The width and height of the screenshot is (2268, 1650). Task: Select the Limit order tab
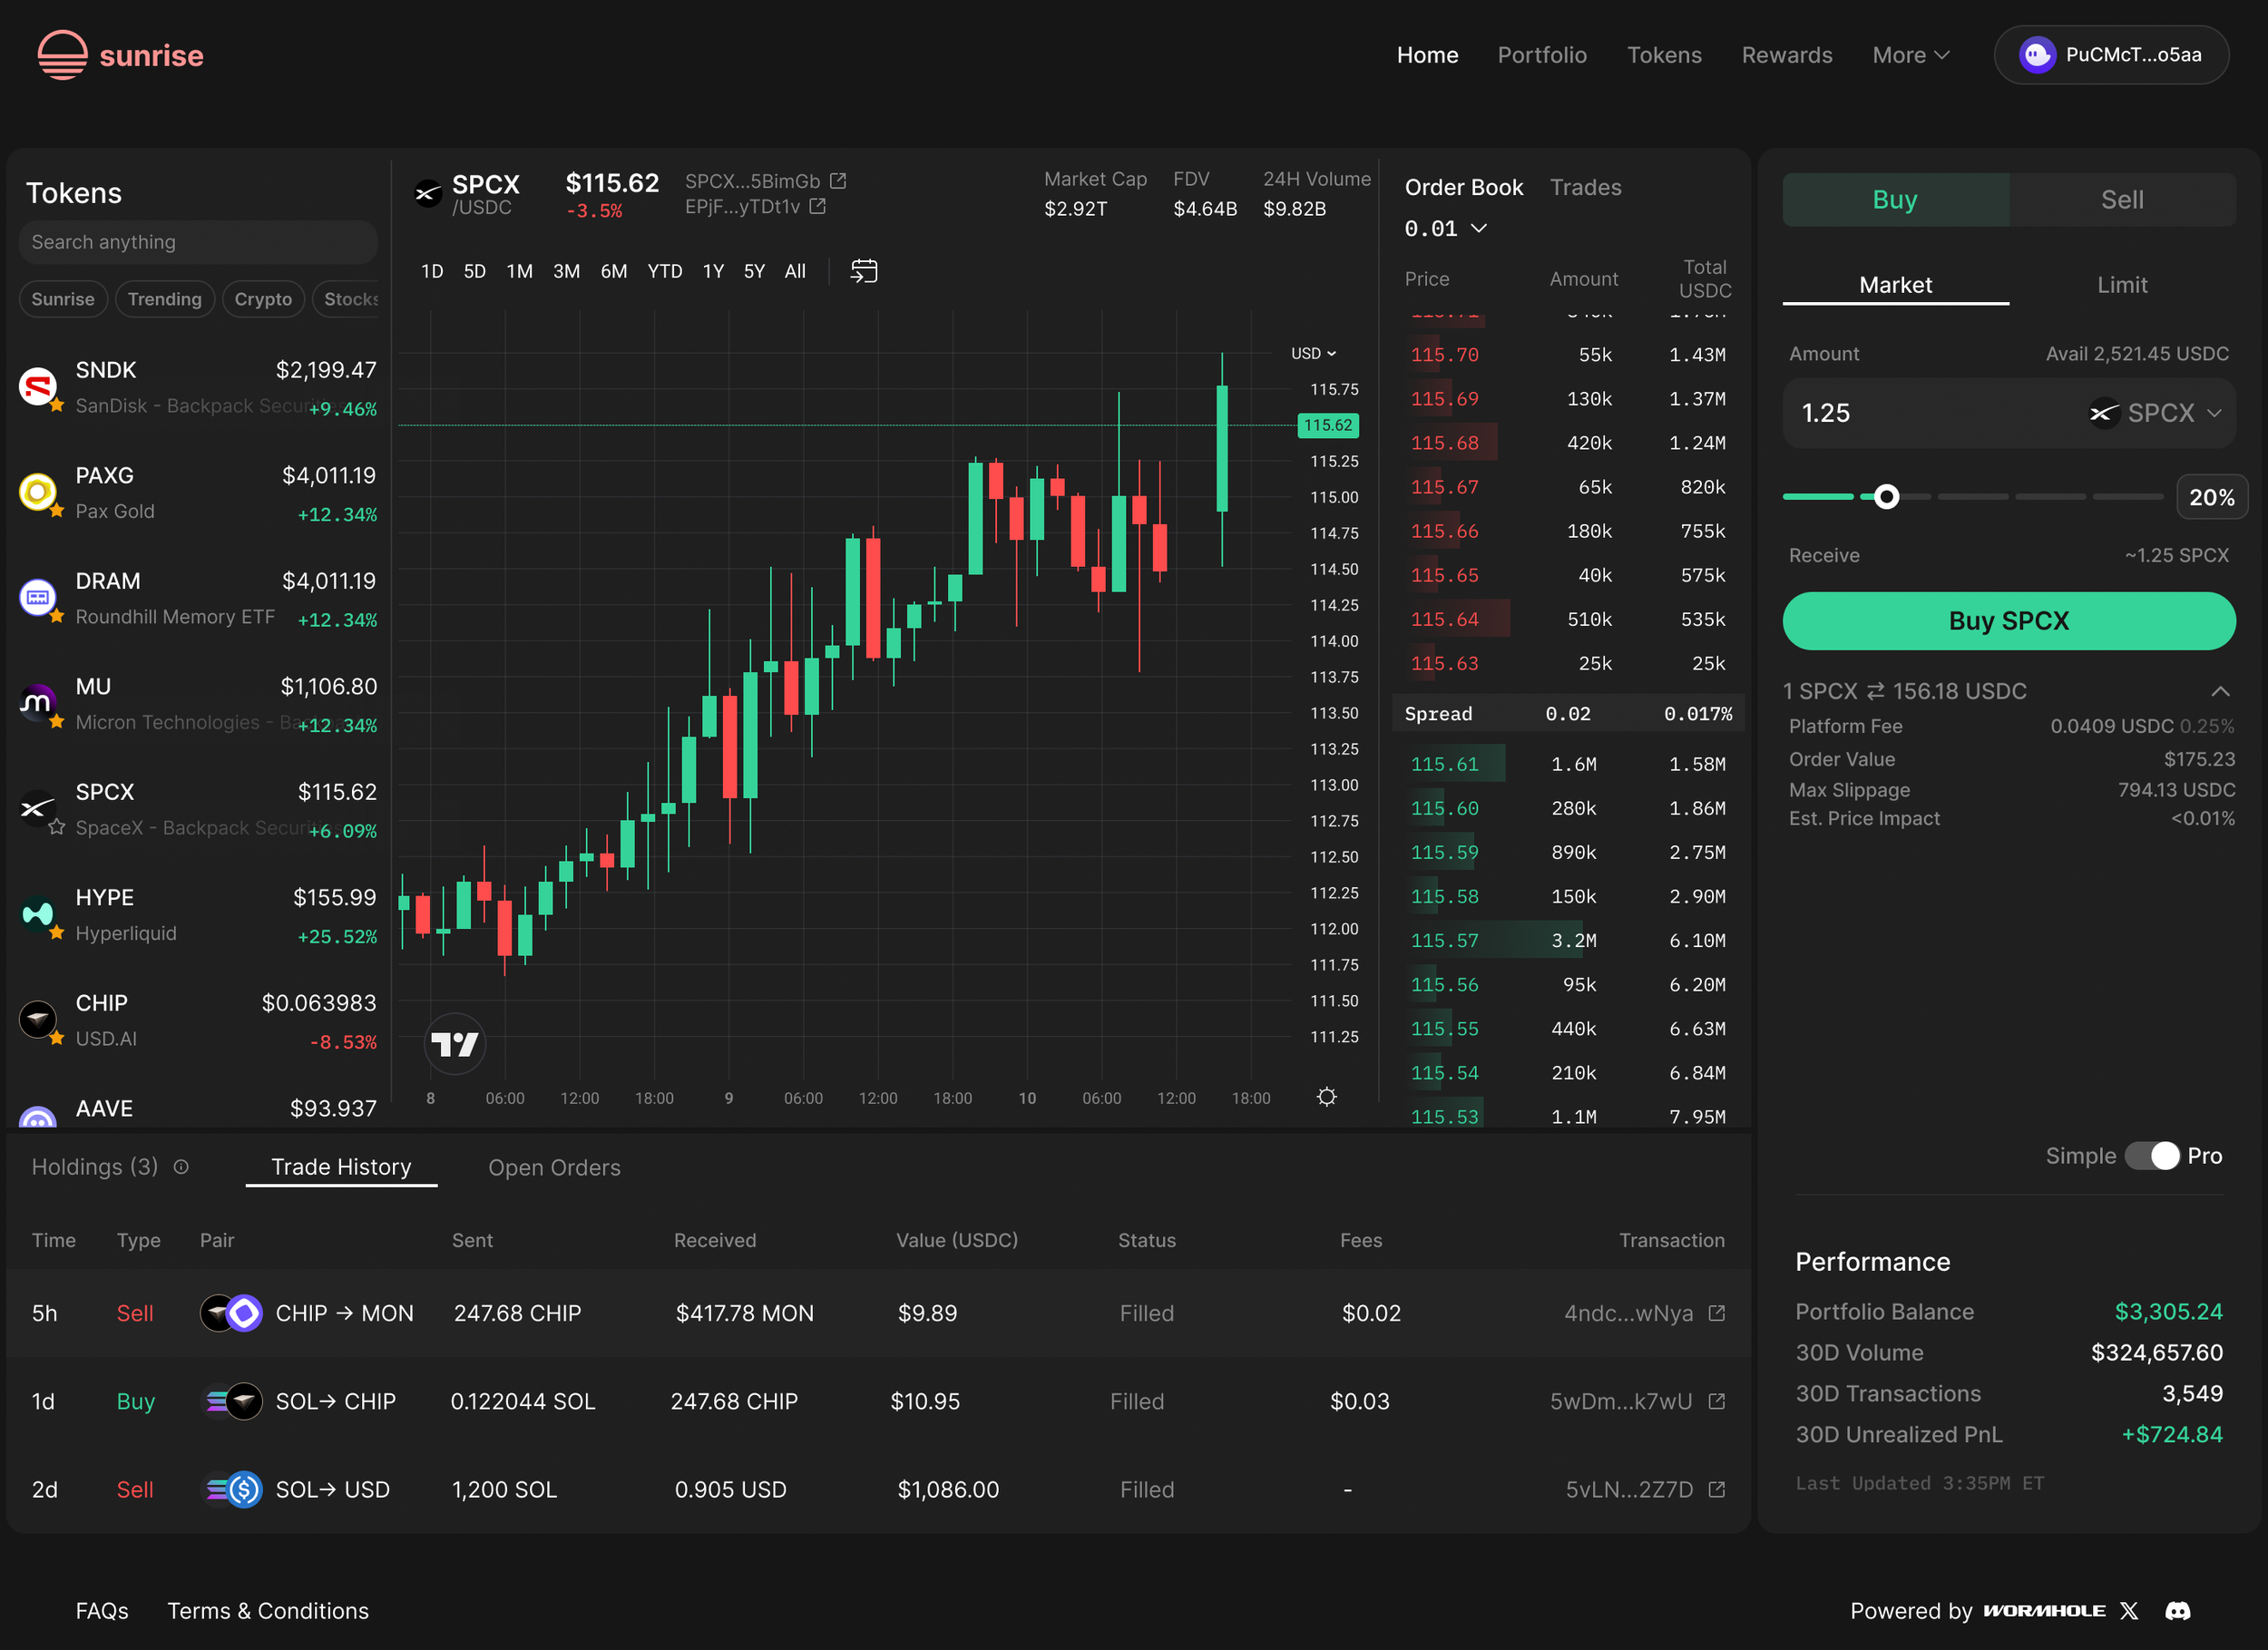pos(2122,285)
